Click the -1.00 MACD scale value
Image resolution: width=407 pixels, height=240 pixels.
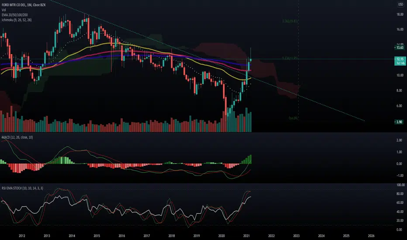tap(399, 176)
